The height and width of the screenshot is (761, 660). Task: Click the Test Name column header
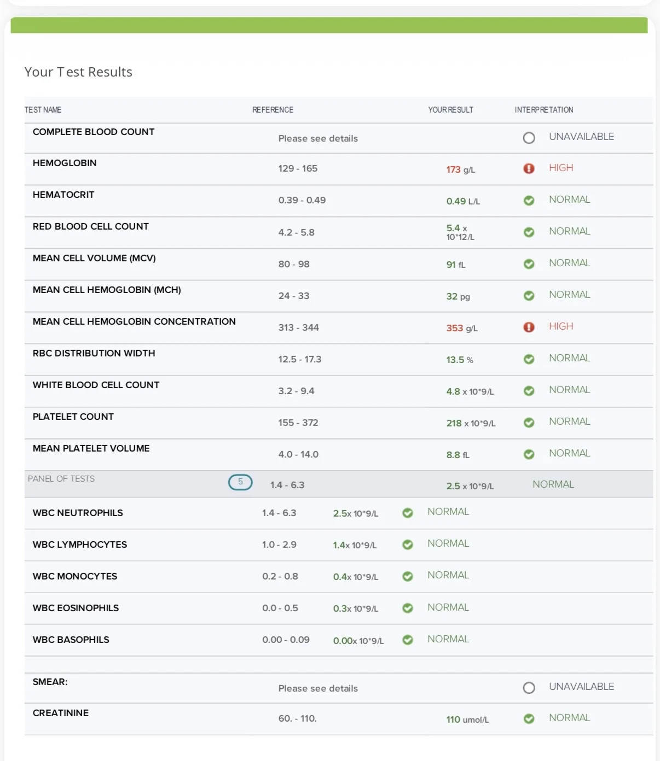coord(43,110)
